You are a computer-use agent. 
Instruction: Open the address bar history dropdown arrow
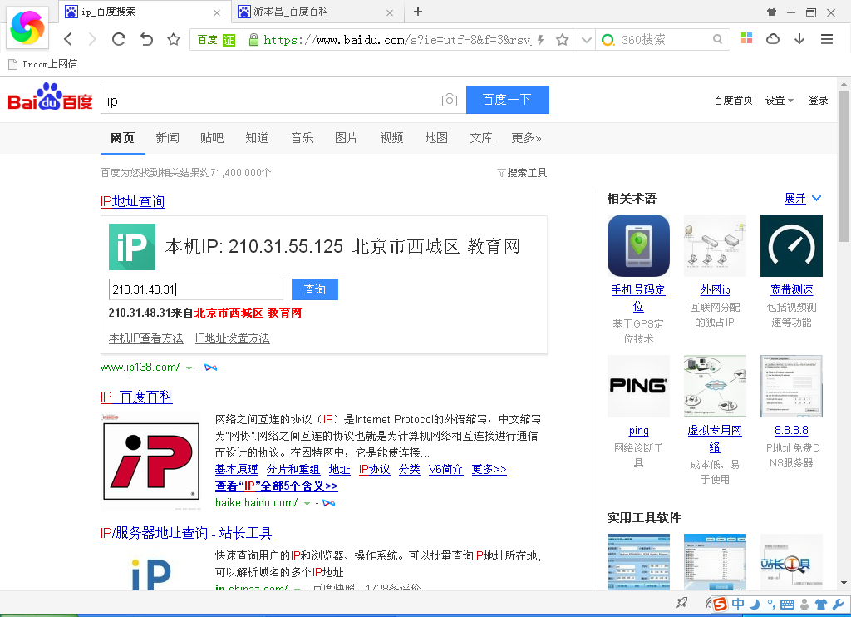tap(586, 40)
